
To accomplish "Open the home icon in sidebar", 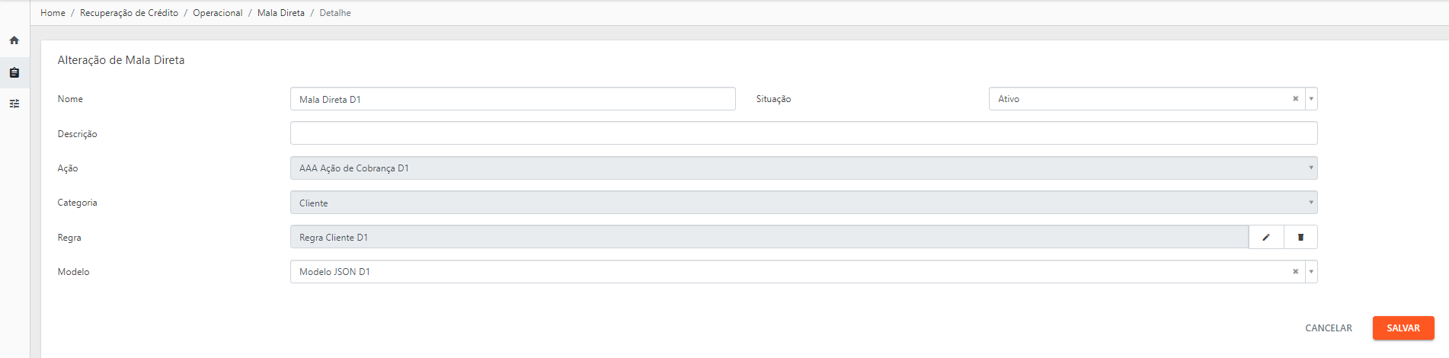I will [14, 40].
